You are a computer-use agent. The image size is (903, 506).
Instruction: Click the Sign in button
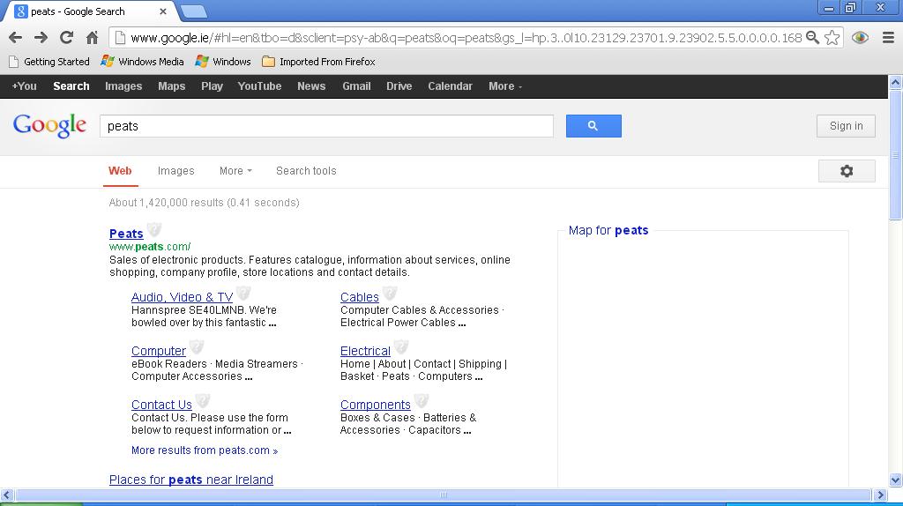click(846, 126)
